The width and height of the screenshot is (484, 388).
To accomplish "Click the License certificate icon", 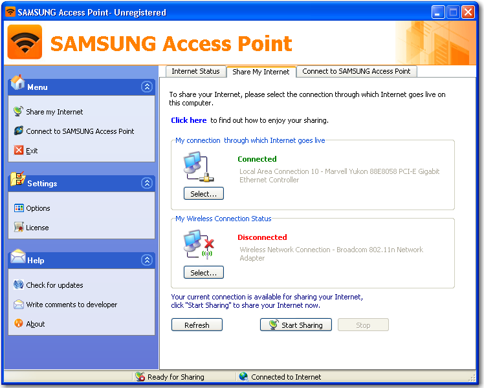I will (19, 228).
